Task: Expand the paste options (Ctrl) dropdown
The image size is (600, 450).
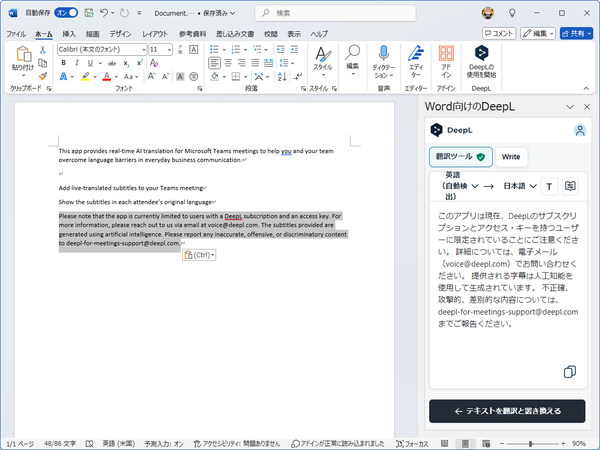Action: click(x=212, y=255)
